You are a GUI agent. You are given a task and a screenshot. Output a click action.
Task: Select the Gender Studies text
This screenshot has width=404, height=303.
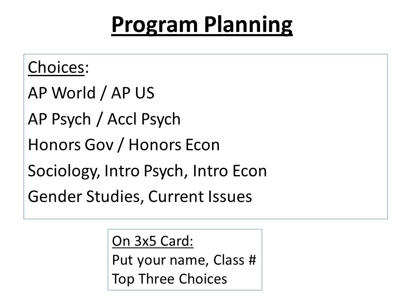click(85, 197)
